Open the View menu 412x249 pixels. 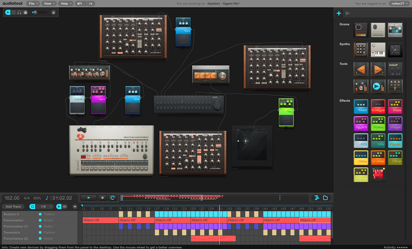[49, 4]
